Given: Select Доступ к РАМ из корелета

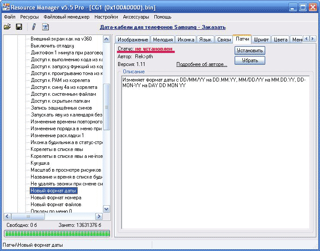Looking at the screenshot, I should (60, 80).
